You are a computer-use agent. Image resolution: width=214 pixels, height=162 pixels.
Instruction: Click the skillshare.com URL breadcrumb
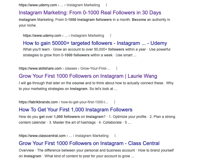[x=40, y=68]
